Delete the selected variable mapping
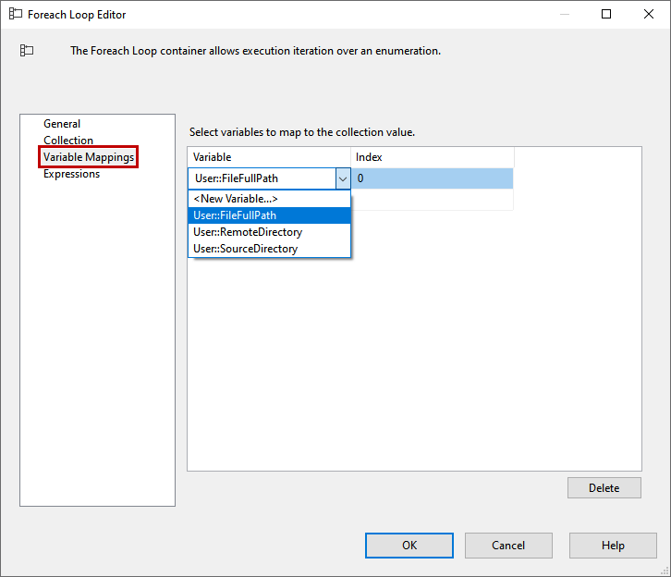The image size is (671, 577). click(604, 487)
